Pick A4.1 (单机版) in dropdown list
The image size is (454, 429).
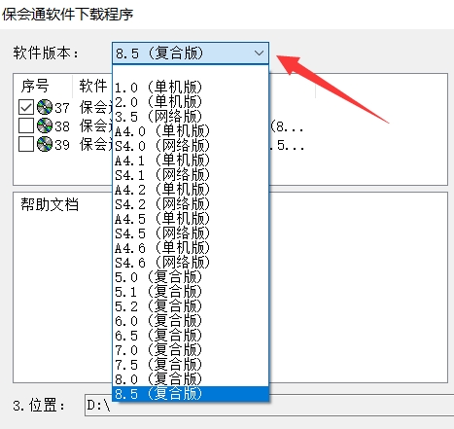[191, 160]
